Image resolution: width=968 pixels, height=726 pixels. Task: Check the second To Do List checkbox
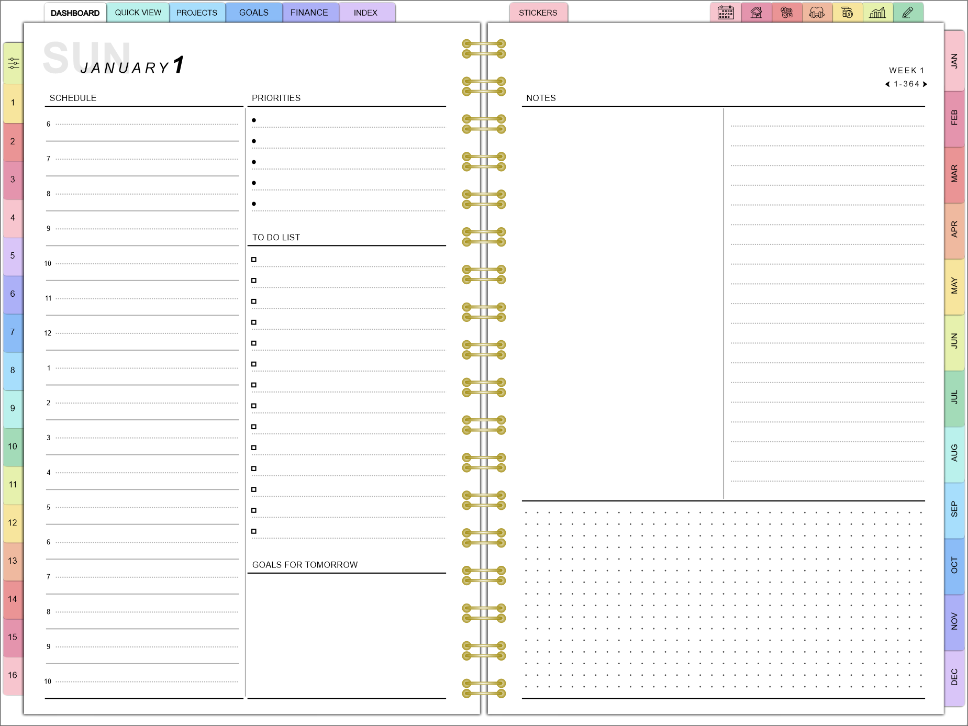click(x=254, y=281)
